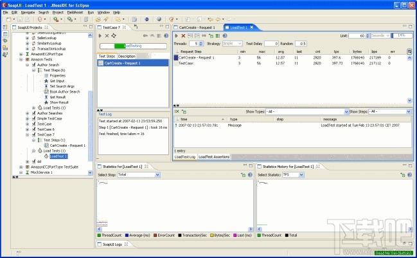
Task: Export Statistics History graph
Action: (403, 175)
